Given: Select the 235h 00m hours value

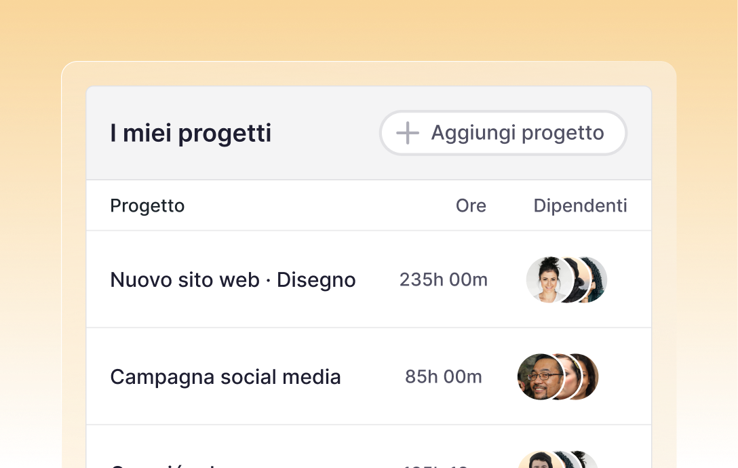Looking at the screenshot, I should pyautogui.click(x=443, y=279).
